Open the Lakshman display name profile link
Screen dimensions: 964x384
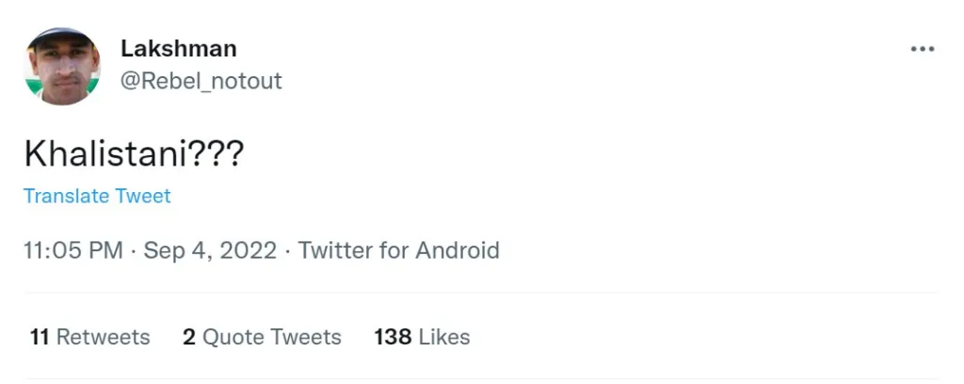pos(179,48)
